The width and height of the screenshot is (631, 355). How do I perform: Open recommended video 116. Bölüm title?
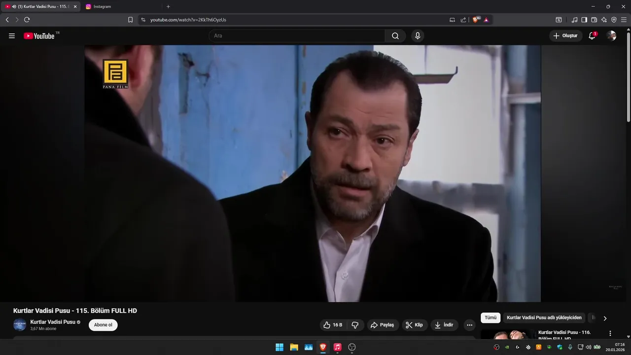(564, 335)
